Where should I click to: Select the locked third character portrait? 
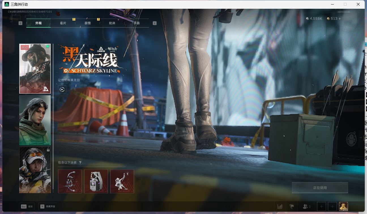tap(35, 169)
